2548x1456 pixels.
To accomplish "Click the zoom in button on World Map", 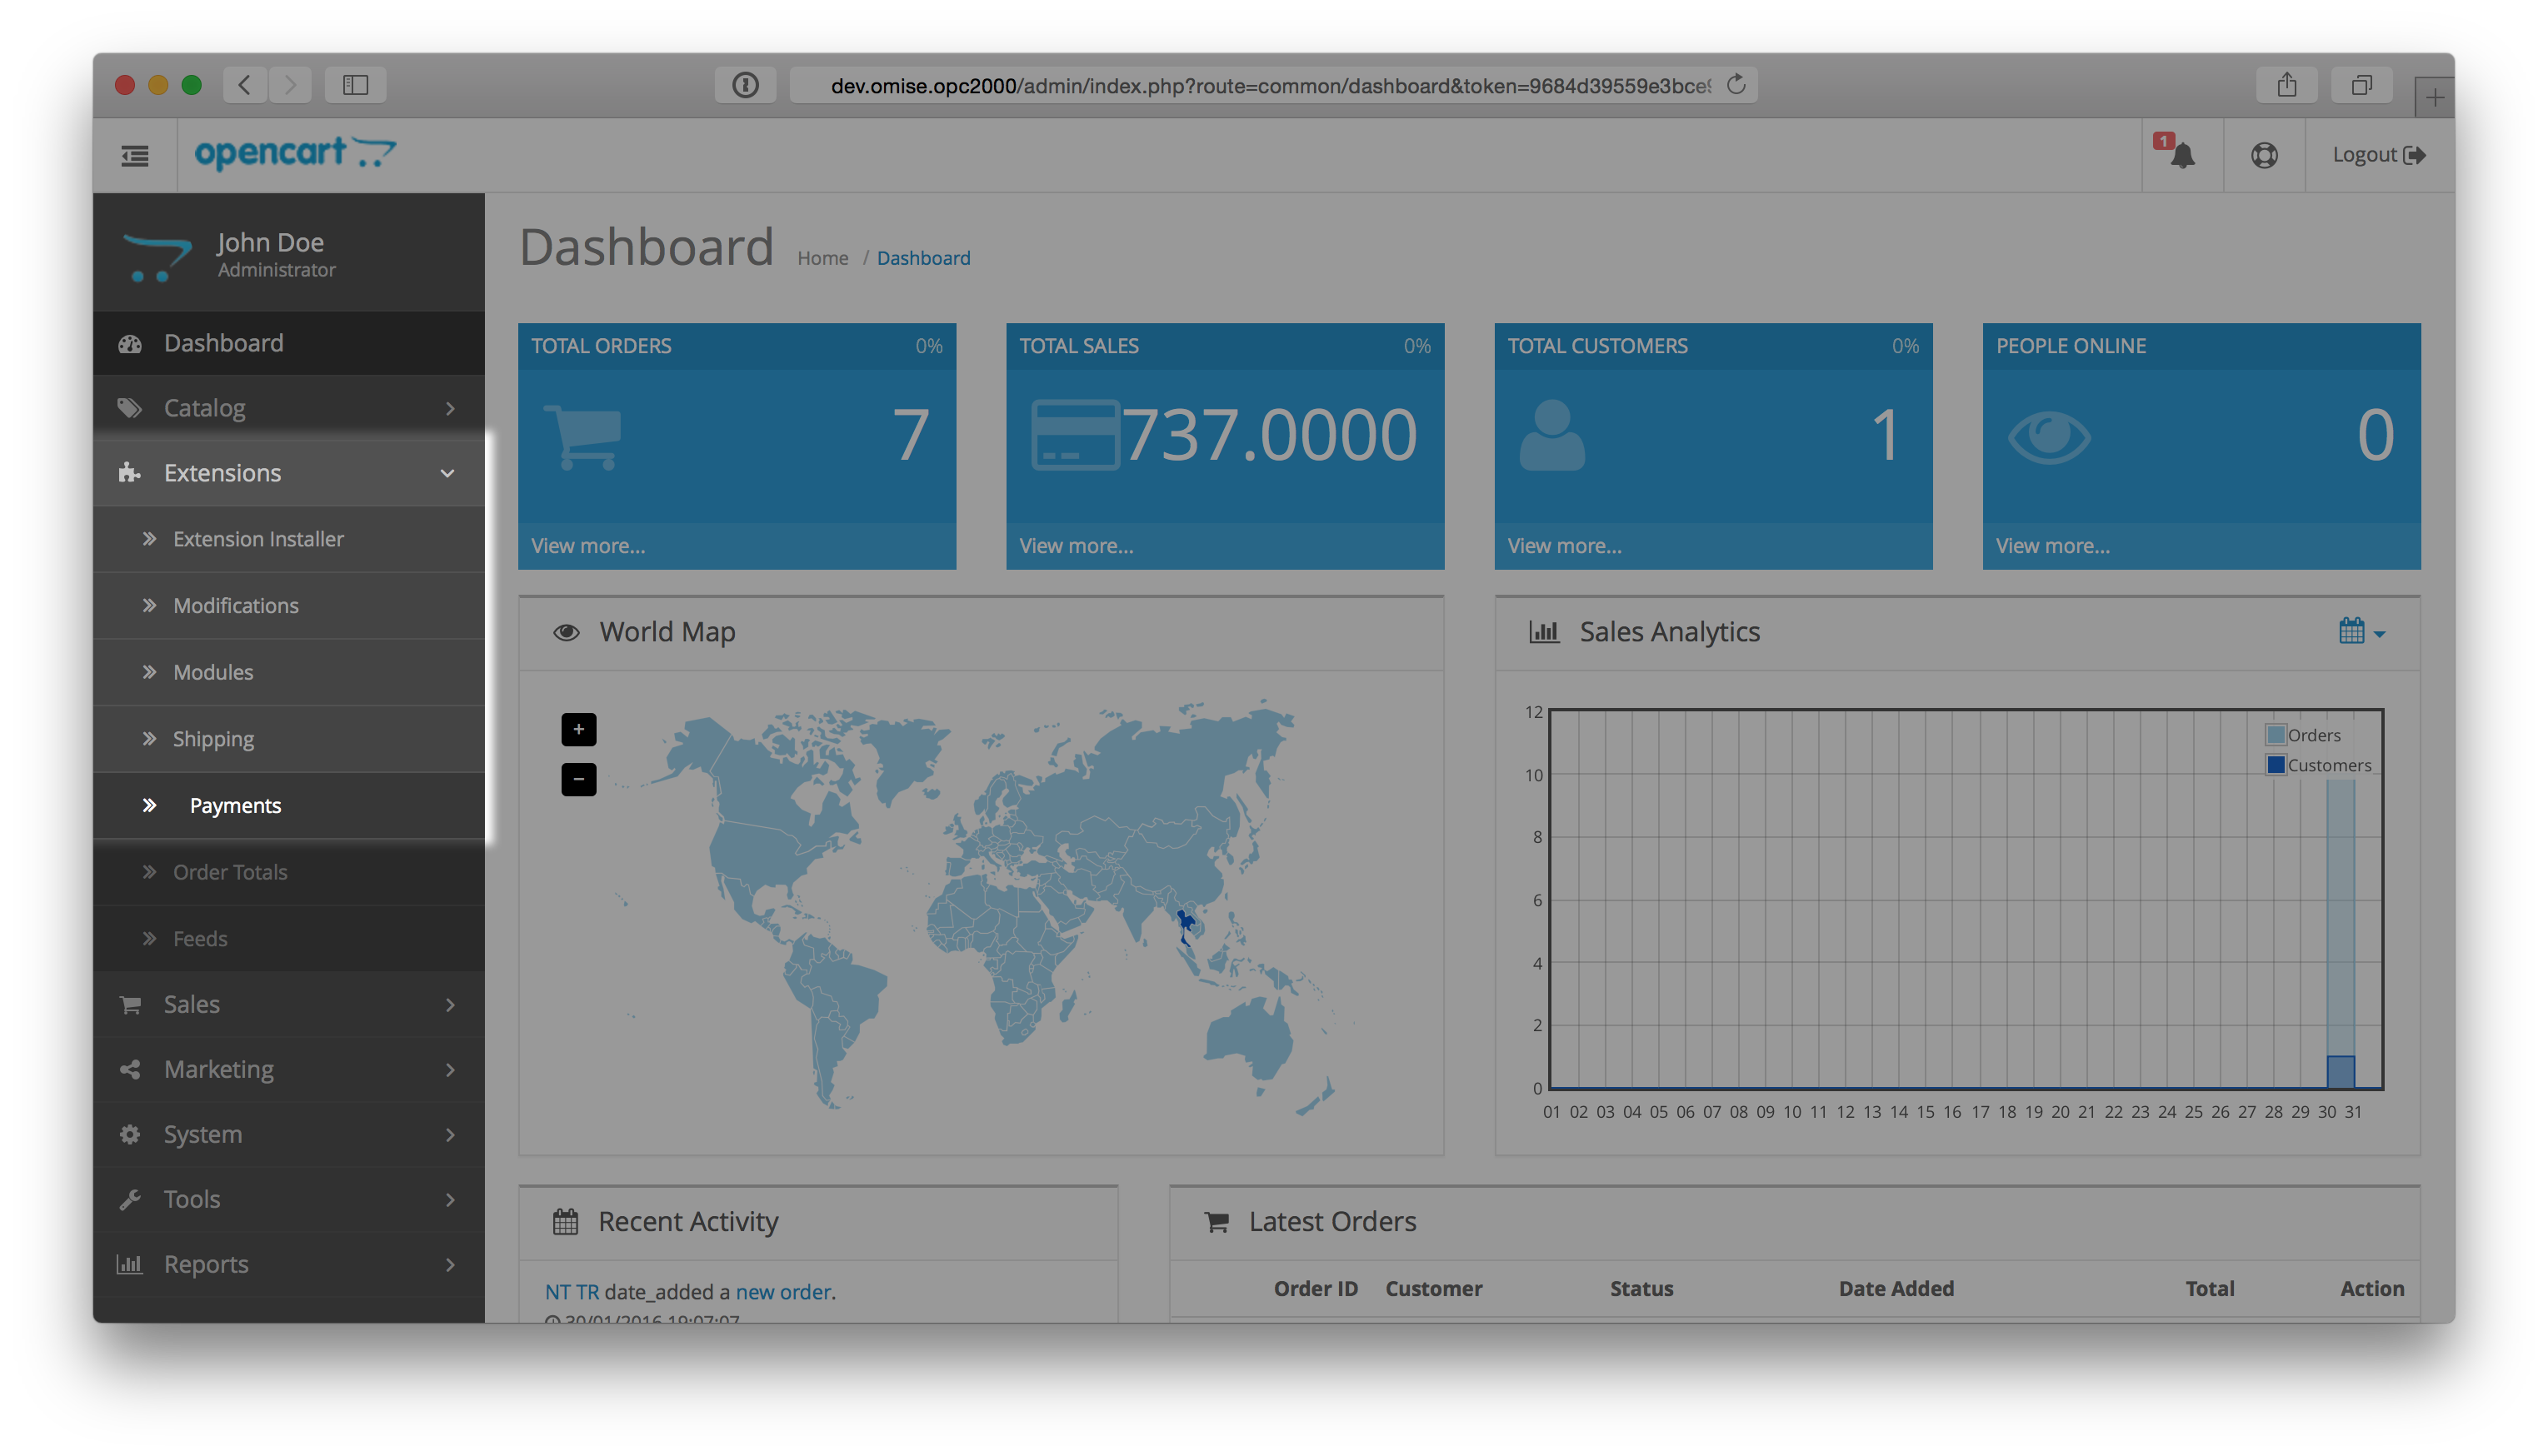I will coord(579,730).
